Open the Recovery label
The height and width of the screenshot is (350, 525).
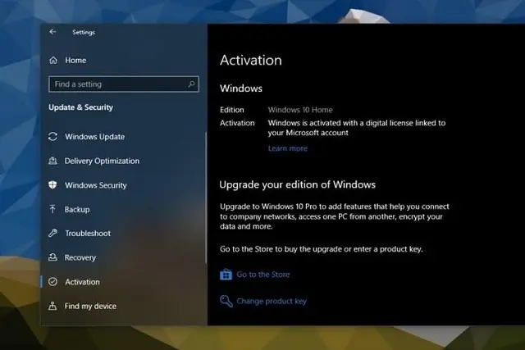coord(80,257)
